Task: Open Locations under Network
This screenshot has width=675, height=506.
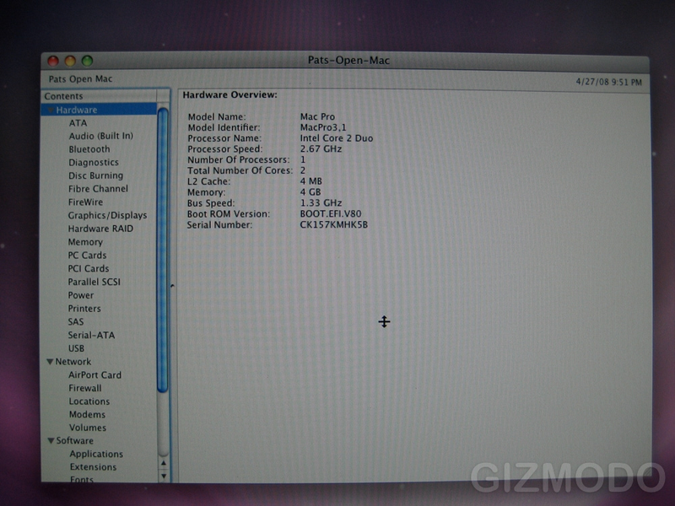Action: click(x=89, y=401)
